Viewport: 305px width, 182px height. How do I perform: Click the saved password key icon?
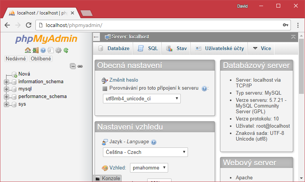click(x=285, y=25)
